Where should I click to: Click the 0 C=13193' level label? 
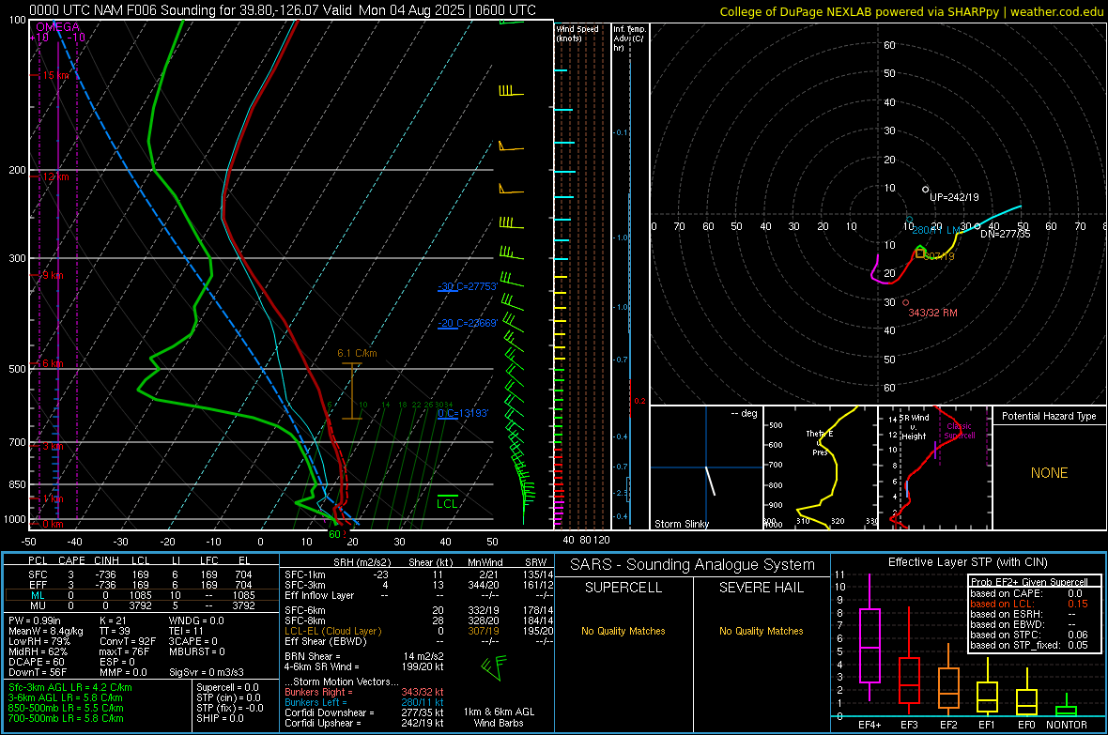click(463, 413)
